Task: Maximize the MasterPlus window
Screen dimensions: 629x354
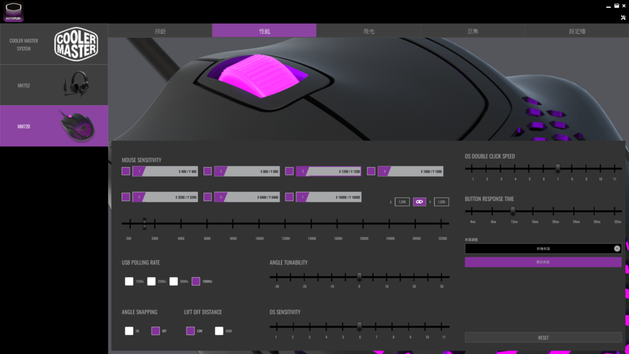Action: [617, 6]
